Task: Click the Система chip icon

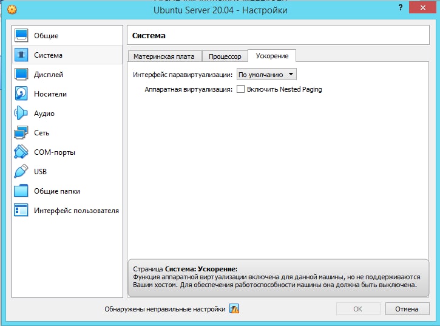Action: tap(21, 55)
